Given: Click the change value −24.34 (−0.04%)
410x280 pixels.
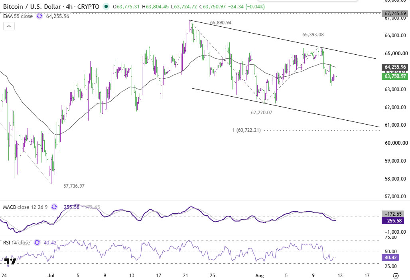Looking at the screenshot, I should (x=246, y=6).
